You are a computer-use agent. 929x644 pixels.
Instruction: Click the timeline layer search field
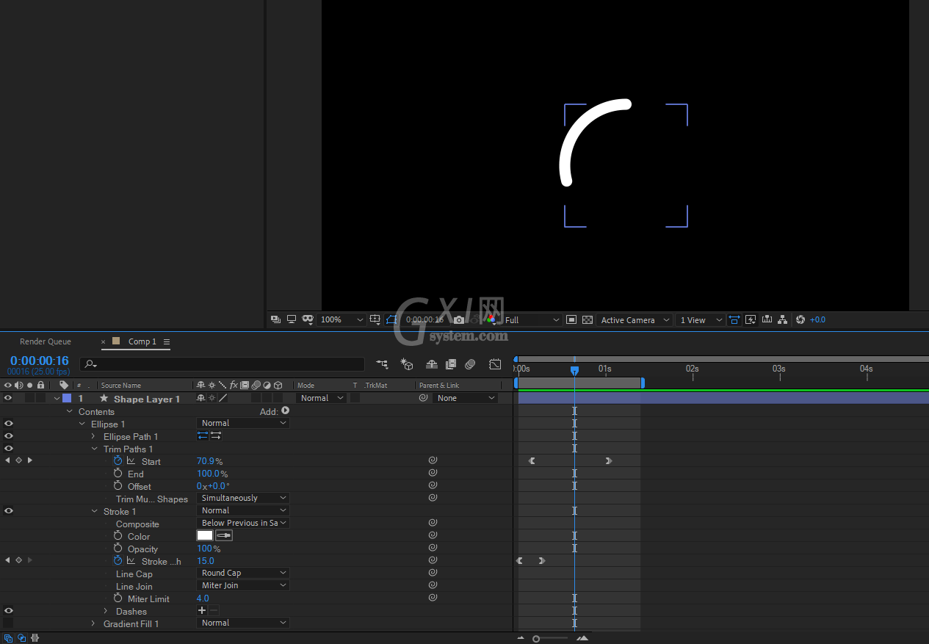point(223,363)
